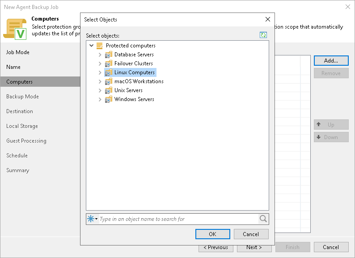355x258 pixels.
Task: Click the refresh icon in Select Objects
Action: tap(263, 35)
